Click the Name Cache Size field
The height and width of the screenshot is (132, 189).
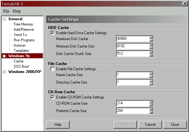click(x=133, y=75)
